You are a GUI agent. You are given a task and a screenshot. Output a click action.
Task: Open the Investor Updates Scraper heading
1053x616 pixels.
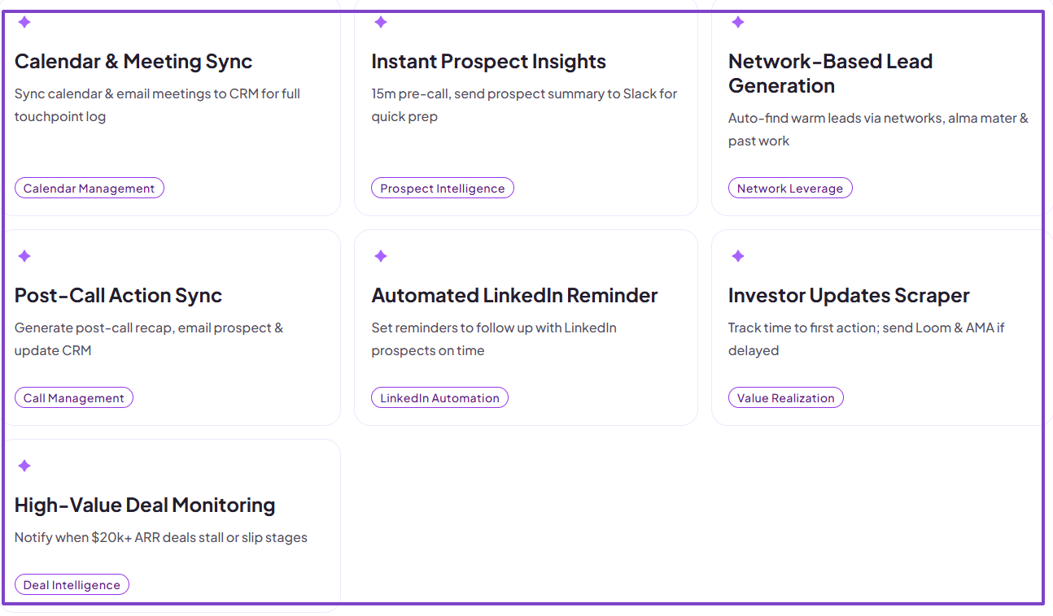(849, 296)
